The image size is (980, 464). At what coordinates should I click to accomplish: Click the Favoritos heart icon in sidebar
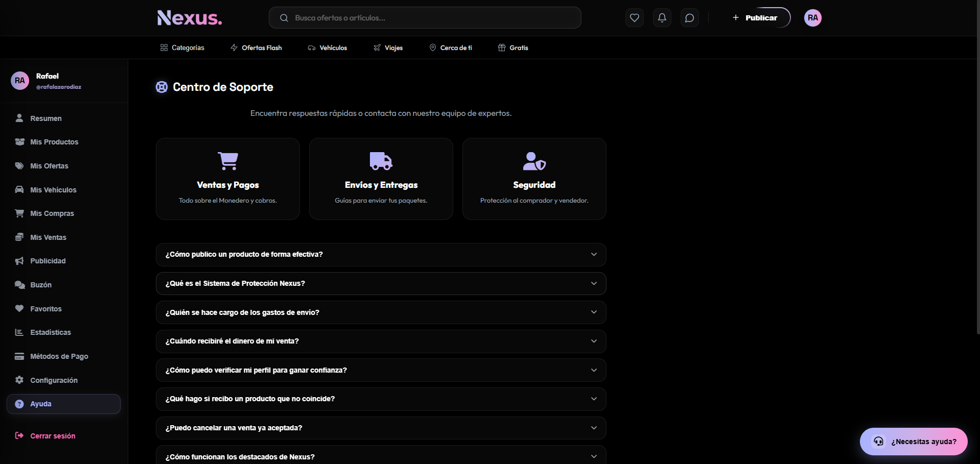[19, 308]
